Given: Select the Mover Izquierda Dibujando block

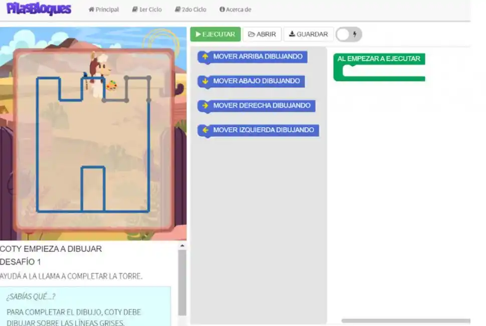Looking at the screenshot, I should coord(264,130).
